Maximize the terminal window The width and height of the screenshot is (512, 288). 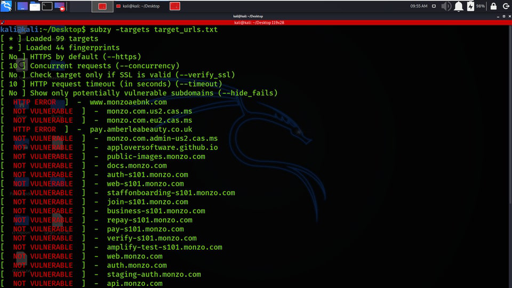tap(504, 16)
